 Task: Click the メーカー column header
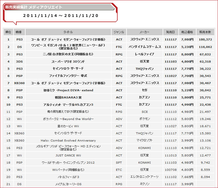(145, 32)
